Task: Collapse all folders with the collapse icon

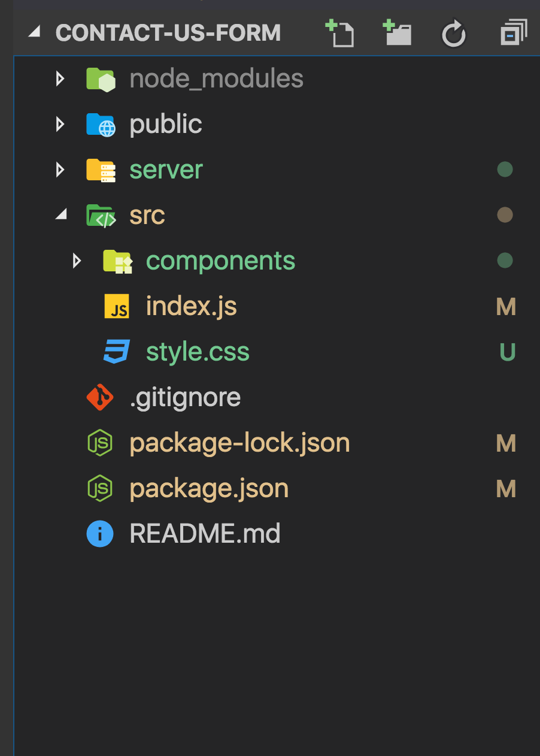Action: pyautogui.click(x=514, y=33)
